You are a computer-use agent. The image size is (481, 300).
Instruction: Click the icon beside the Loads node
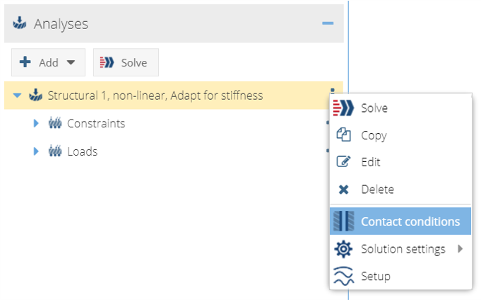click(55, 151)
